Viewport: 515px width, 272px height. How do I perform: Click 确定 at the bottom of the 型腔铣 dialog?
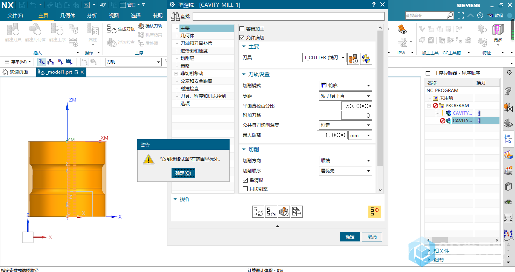[350, 237]
